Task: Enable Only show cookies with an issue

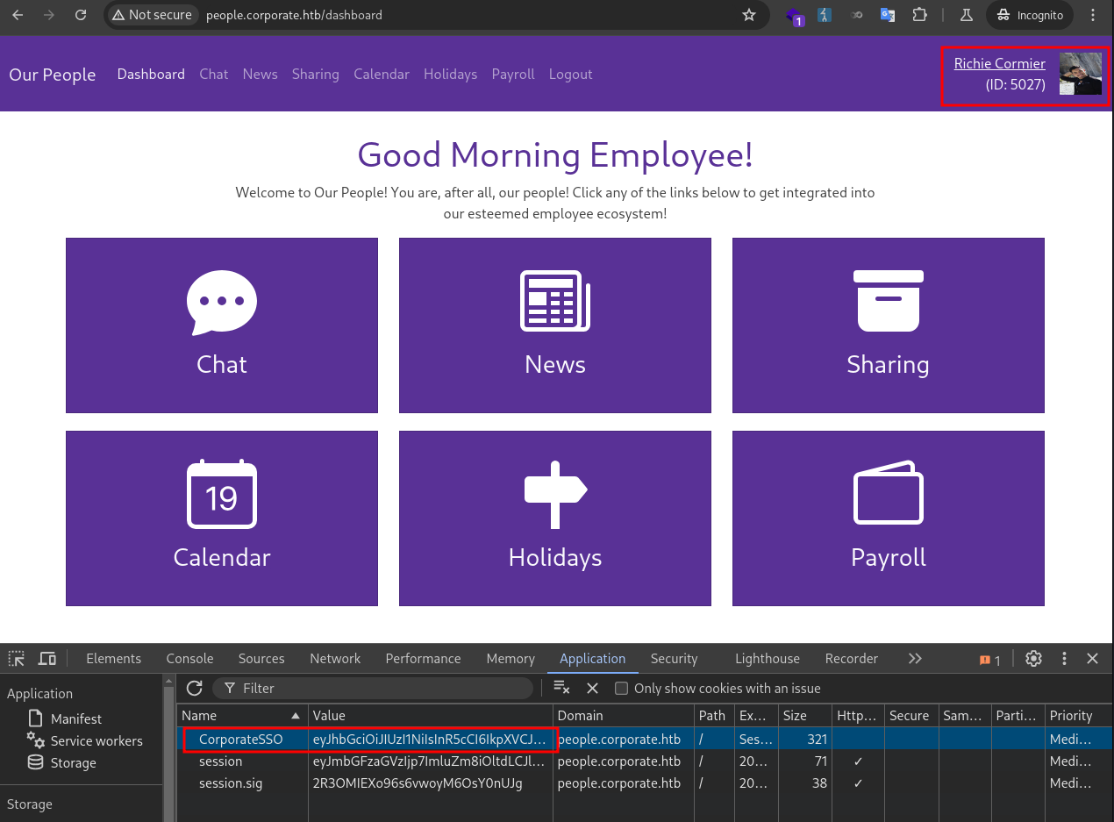Action: click(621, 689)
